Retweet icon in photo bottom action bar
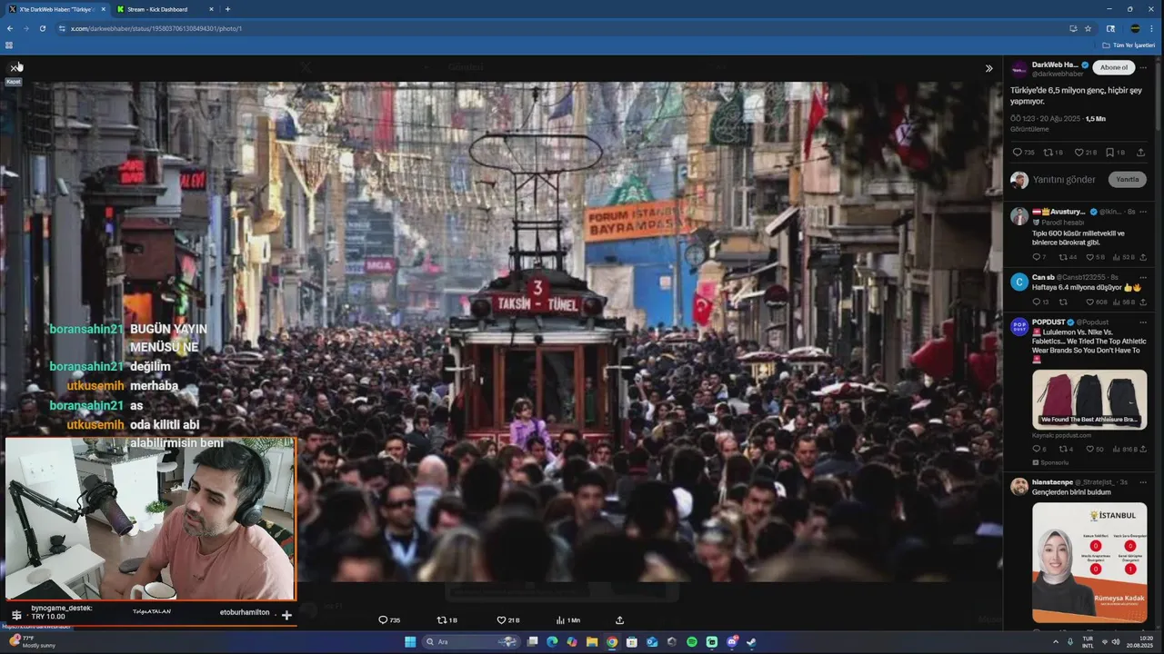 point(442,619)
